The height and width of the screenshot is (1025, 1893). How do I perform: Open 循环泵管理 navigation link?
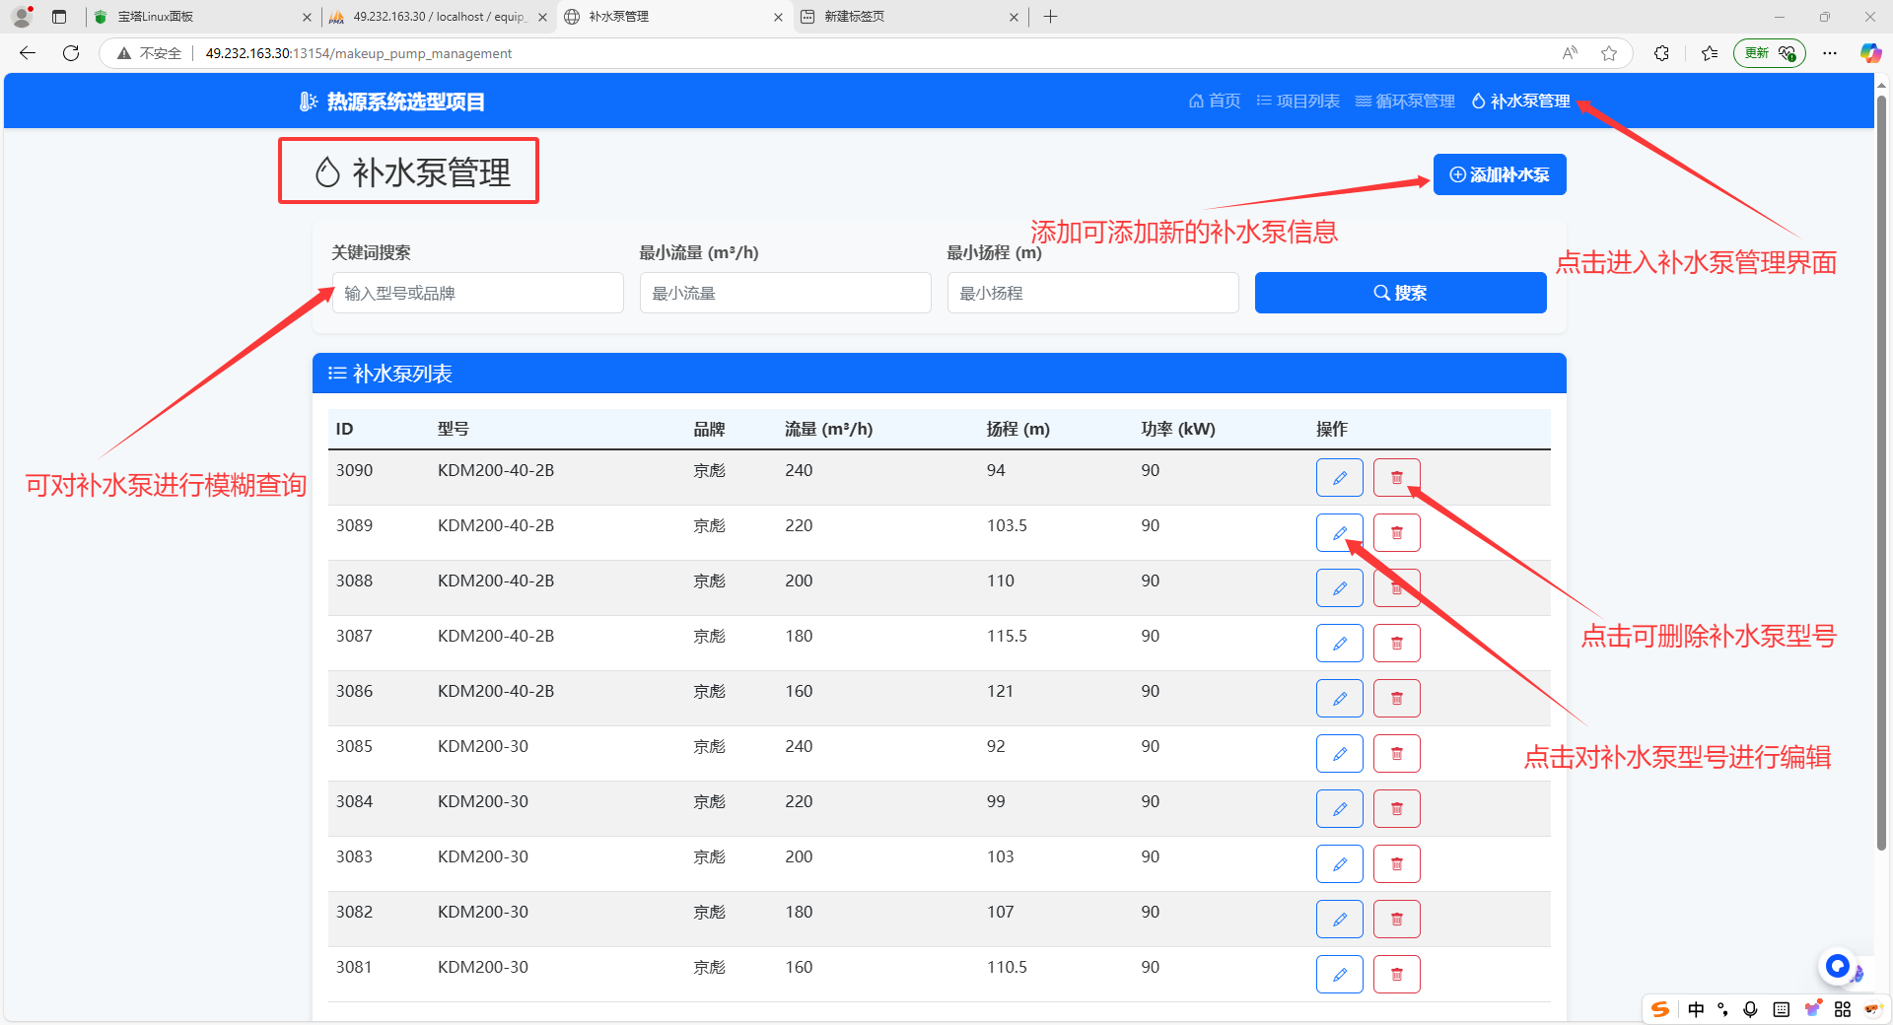[1405, 101]
